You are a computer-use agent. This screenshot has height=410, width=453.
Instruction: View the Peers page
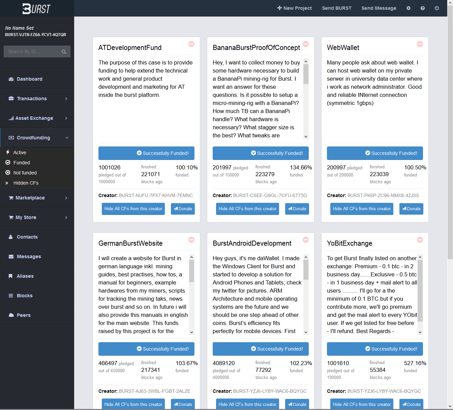24,315
